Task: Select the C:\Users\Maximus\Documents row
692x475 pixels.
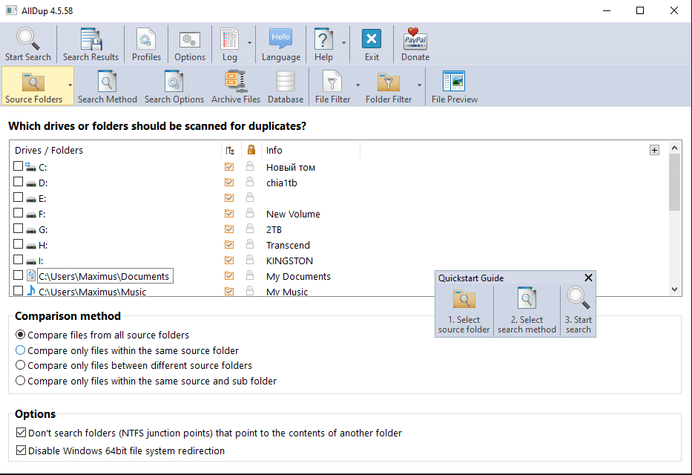Action: pyautogui.click(x=104, y=276)
